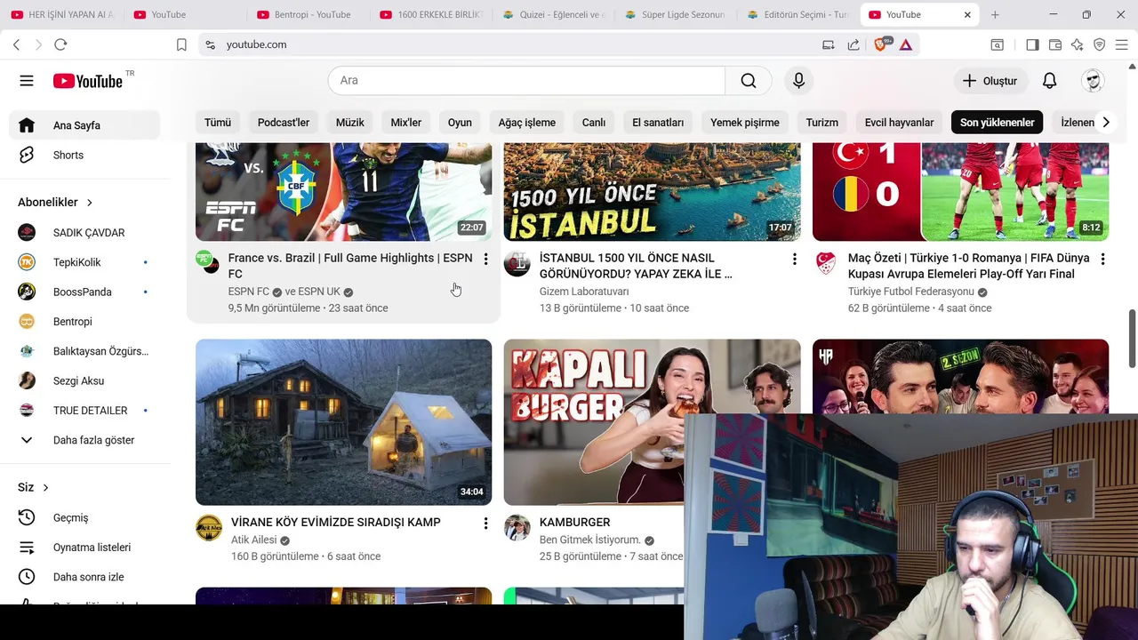1138x640 pixels.
Task: Open the browser share icon
Action: (x=853, y=44)
